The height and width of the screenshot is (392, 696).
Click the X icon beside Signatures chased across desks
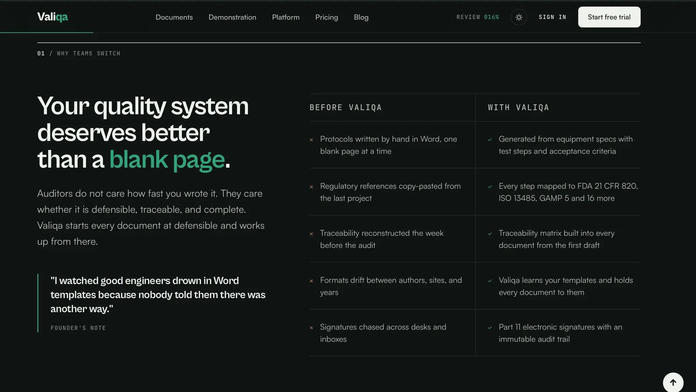click(x=311, y=328)
